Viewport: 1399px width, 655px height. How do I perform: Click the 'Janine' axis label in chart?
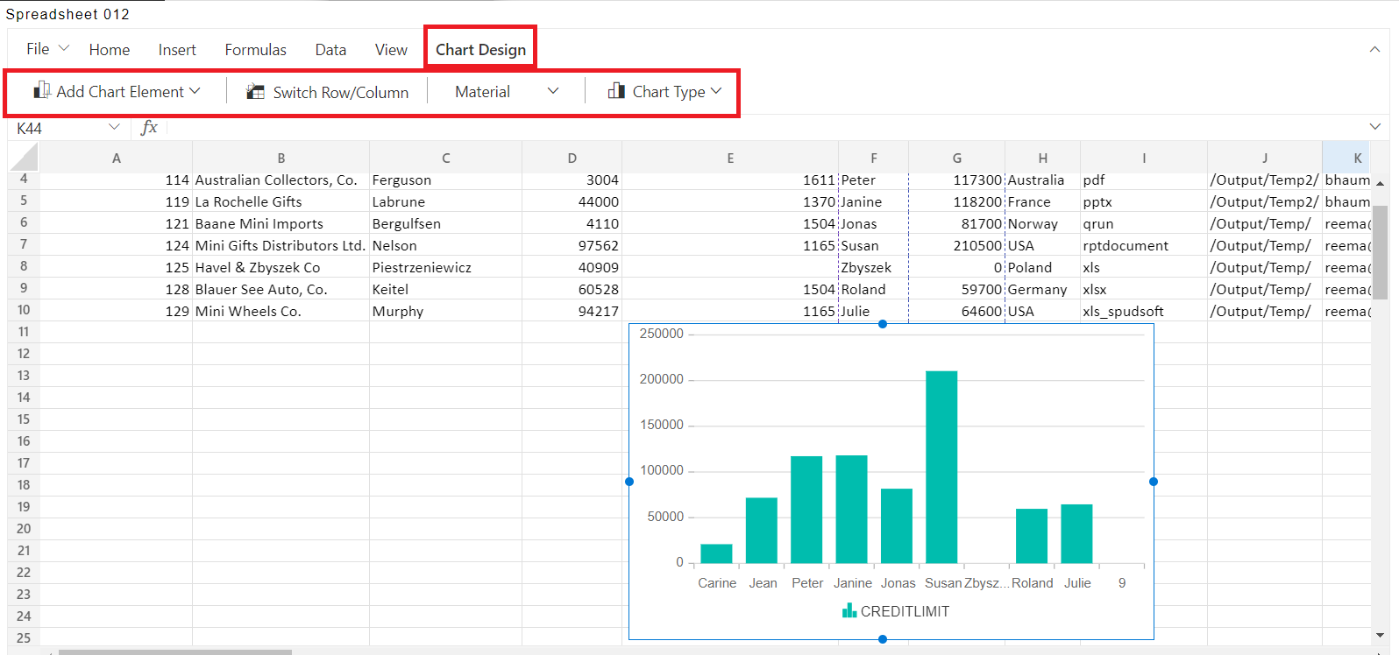point(853,583)
